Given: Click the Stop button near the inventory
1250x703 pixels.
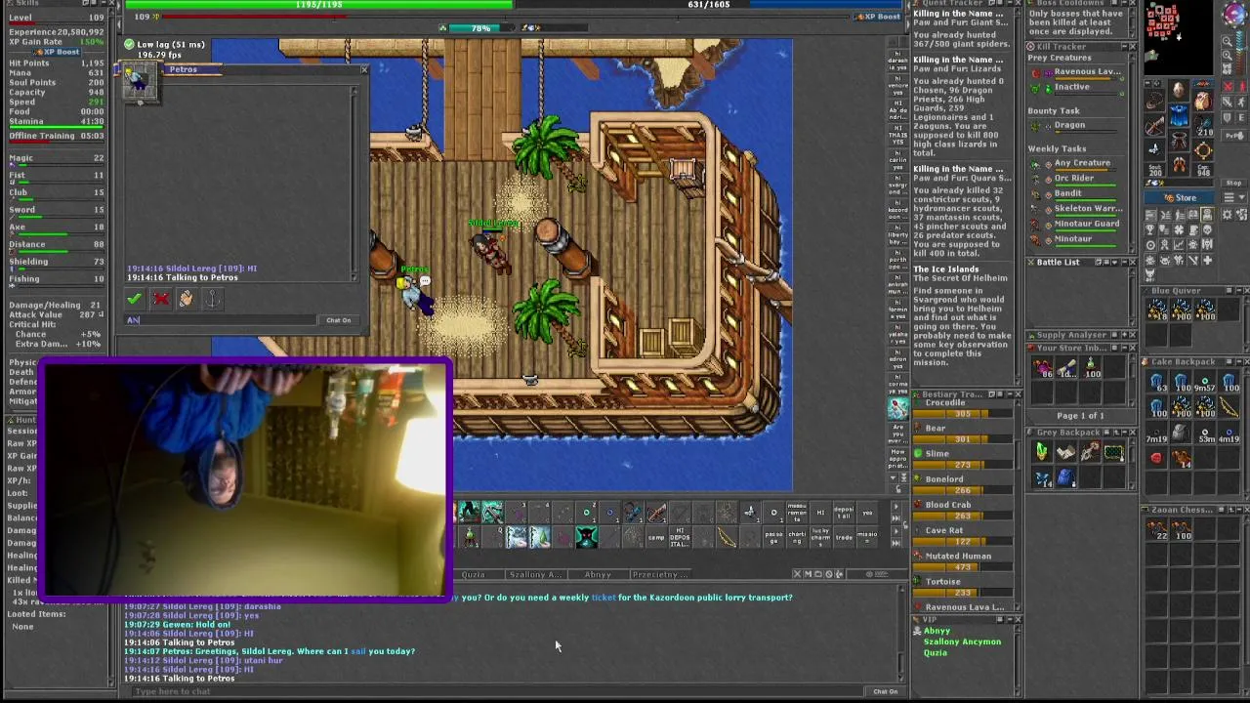Looking at the screenshot, I should click(1233, 183).
